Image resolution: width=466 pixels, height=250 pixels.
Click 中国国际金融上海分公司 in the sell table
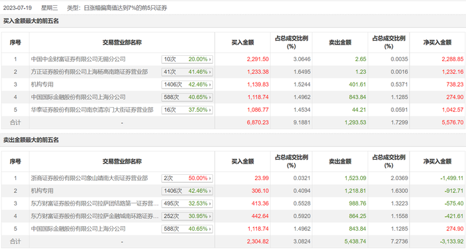pos(78,229)
